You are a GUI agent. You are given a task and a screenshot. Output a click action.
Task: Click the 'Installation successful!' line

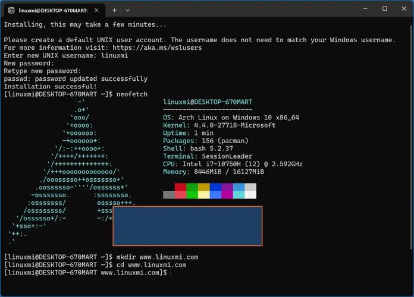(50, 87)
